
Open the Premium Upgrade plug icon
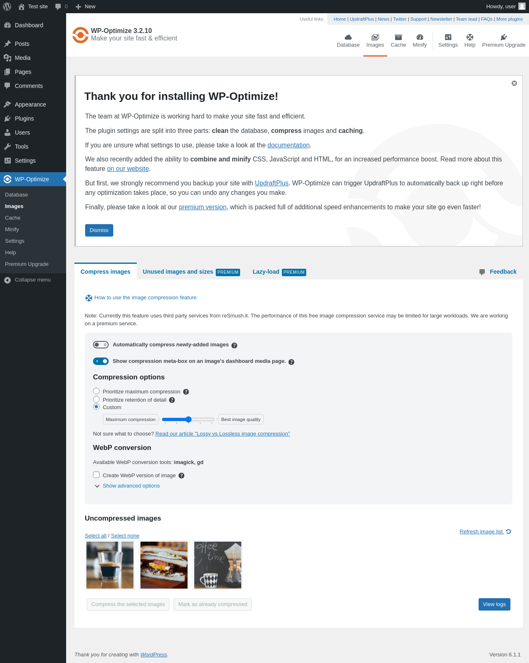504,37
